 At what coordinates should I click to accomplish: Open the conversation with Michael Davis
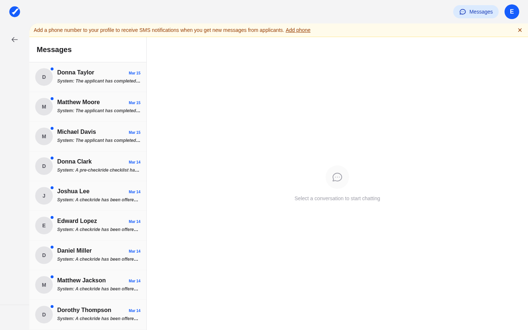88,136
